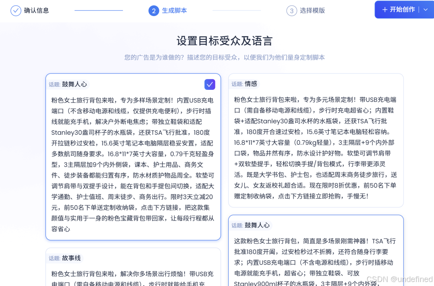Click the 话题: 故事线 label
The height and width of the screenshot is (286, 434).
click(65, 258)
